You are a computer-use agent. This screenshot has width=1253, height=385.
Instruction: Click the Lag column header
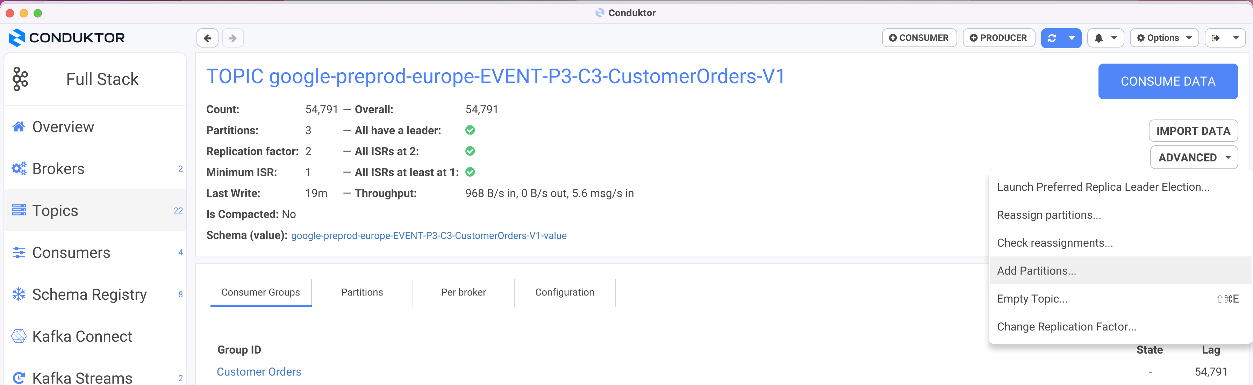[x=1211, y=350]
